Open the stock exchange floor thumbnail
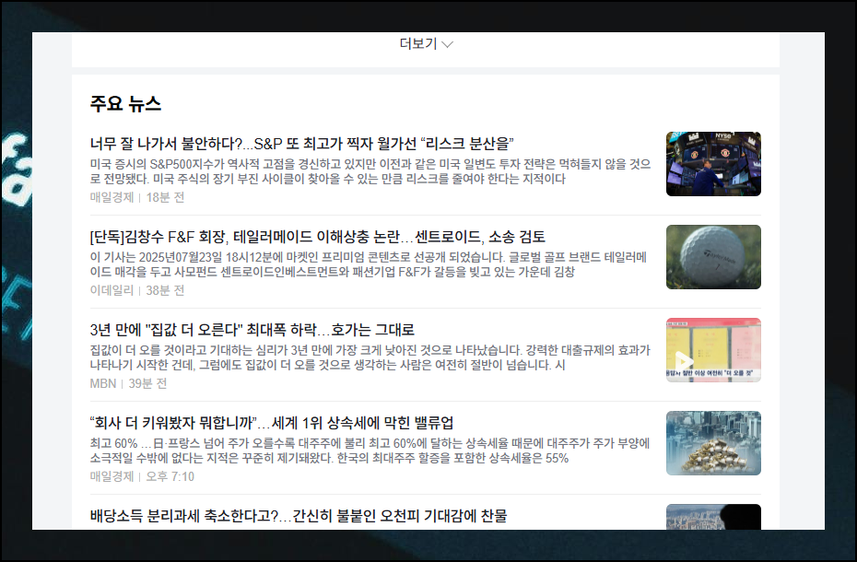857x562 pixels. [713, 163]
